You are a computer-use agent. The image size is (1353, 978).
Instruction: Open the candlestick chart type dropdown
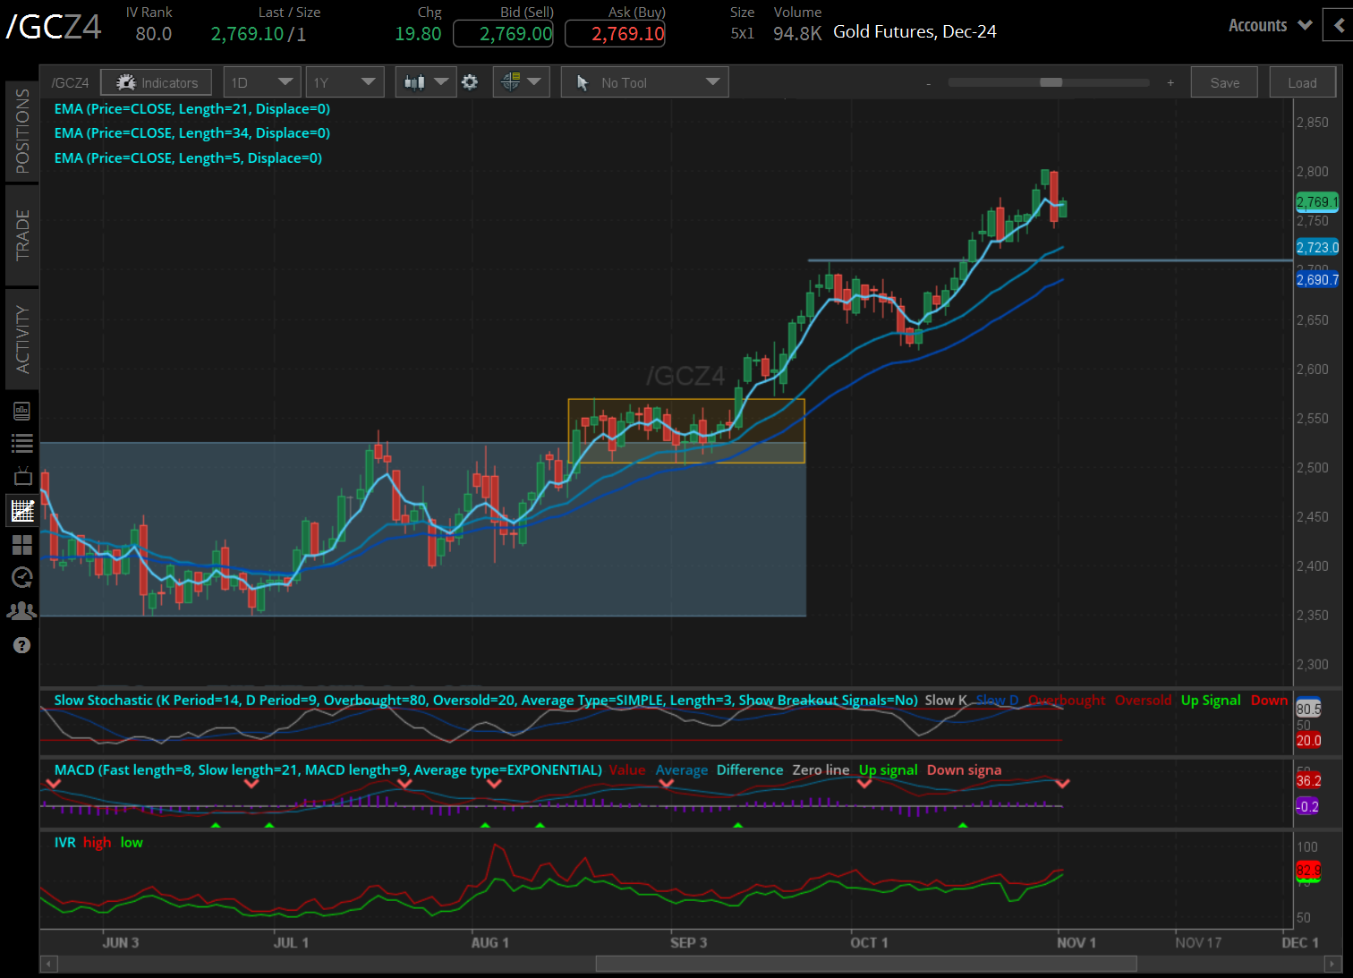(x=425, y=82)
